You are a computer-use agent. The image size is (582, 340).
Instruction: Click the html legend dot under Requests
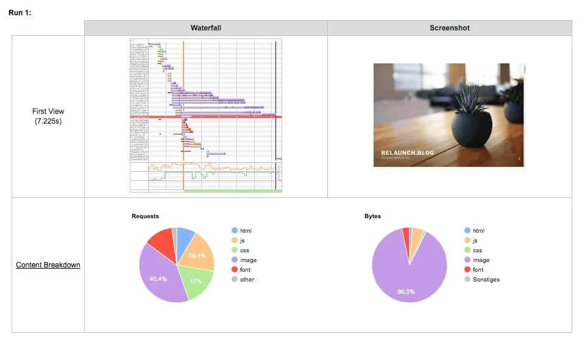point(235,230)
